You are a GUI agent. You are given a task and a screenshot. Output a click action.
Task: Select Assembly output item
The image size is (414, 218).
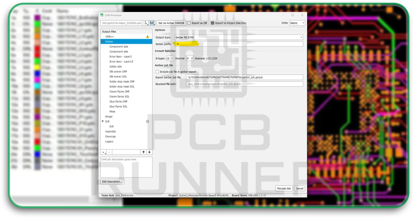click(110, 131)
